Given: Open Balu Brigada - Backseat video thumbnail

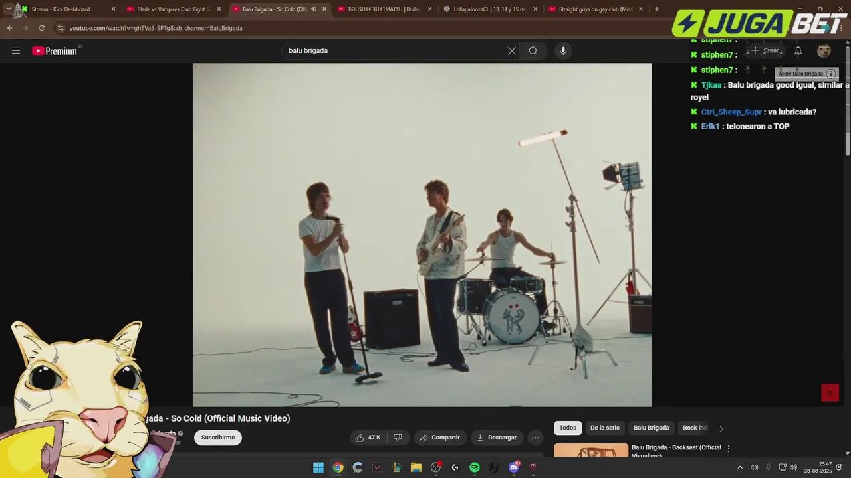Looking at the screenshot, I should (591, 450).
